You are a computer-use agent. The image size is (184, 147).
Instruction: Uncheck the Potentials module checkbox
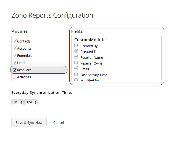(x=15, y=55)
